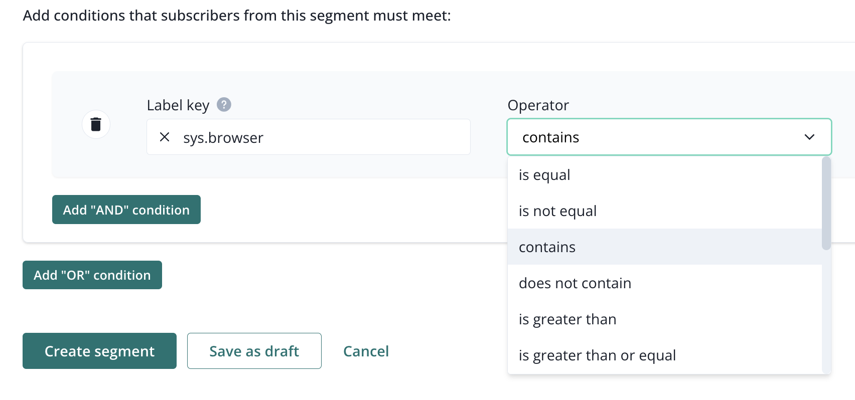The width and height of the screenshot is (855, 400).
Task: Pick the highlighted "contains" option
Action: click(x=547, y=247)
